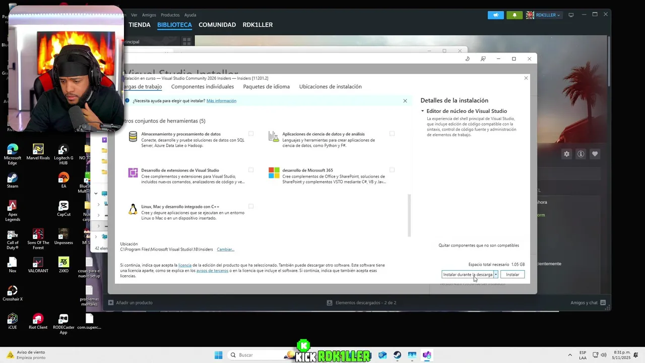
Task: Tick the Aplicaciones de ciencia de datos checkbox
Action: click(x=392, y=134)
